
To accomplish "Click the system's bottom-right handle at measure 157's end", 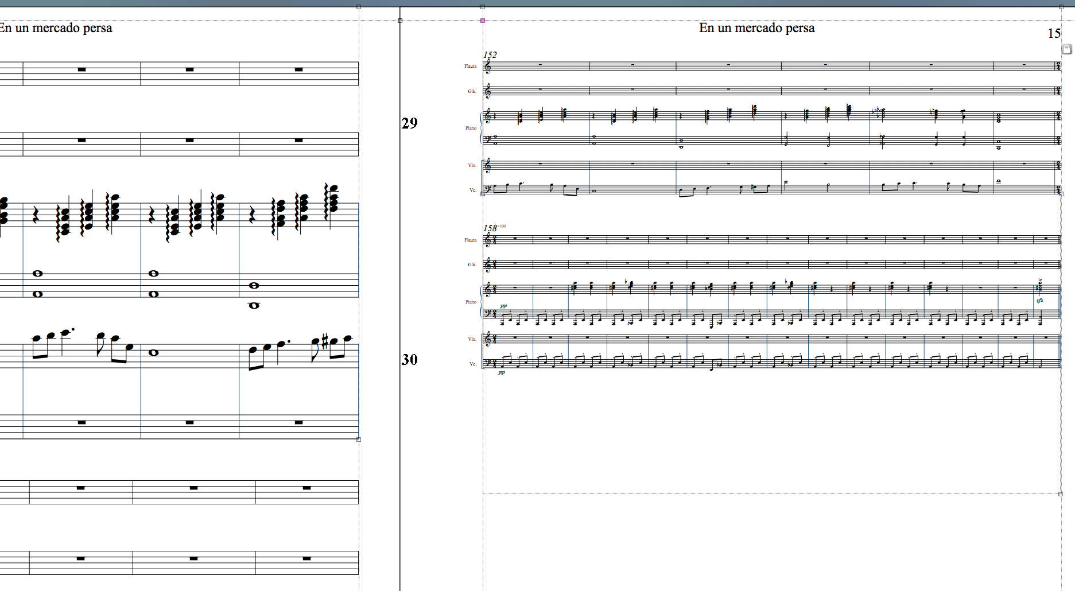I will [1061, 194].
